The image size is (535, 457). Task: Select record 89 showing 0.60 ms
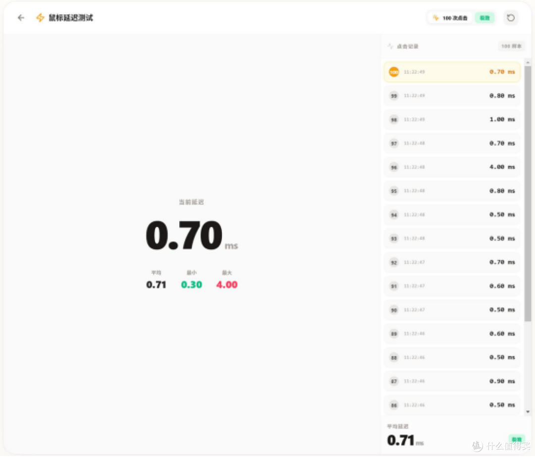(452, 334)
